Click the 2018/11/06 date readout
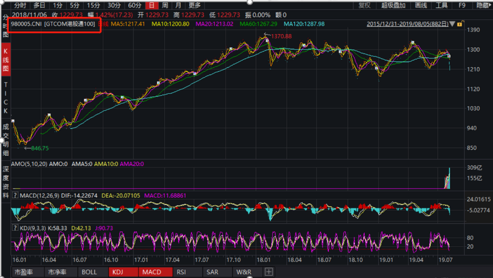493x278 pixels. coord(29,15)
